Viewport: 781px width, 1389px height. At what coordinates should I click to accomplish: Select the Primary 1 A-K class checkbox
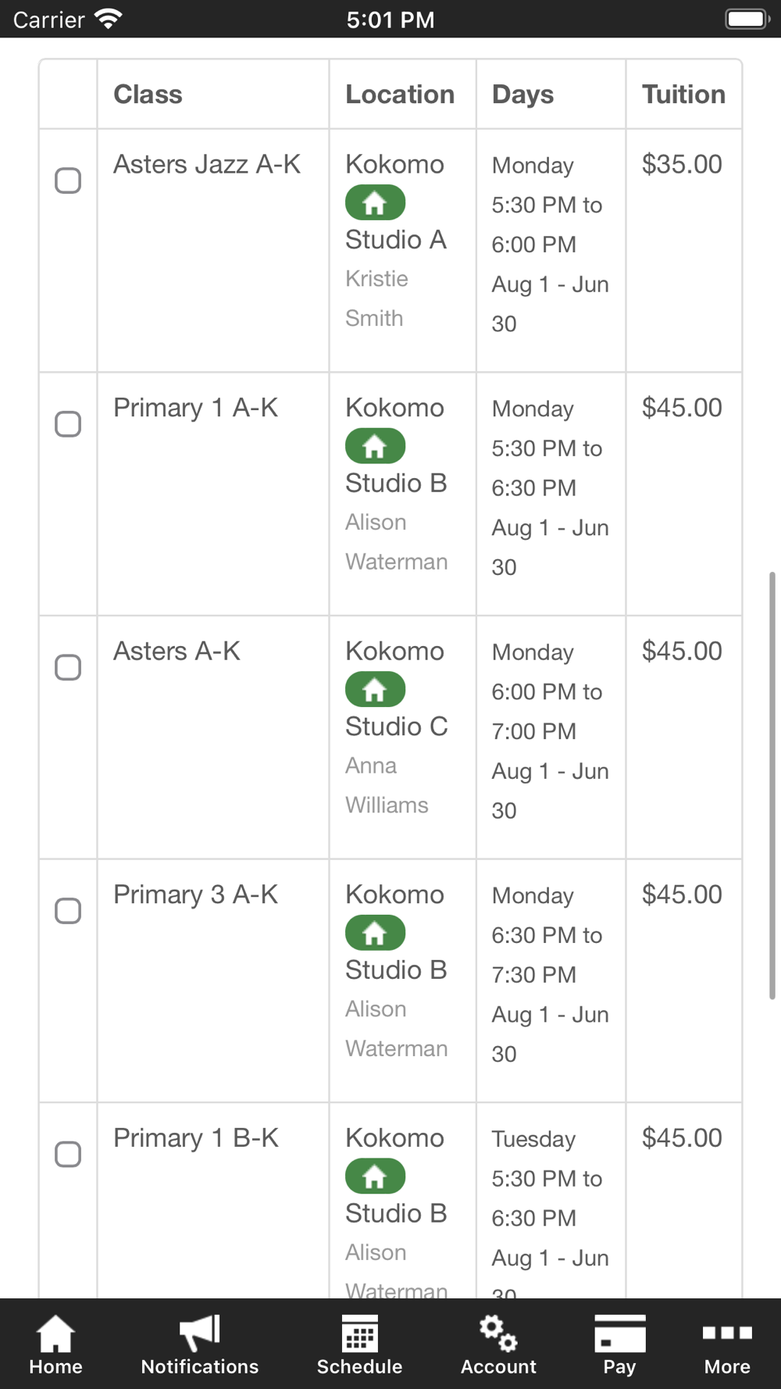coord(68,424)
